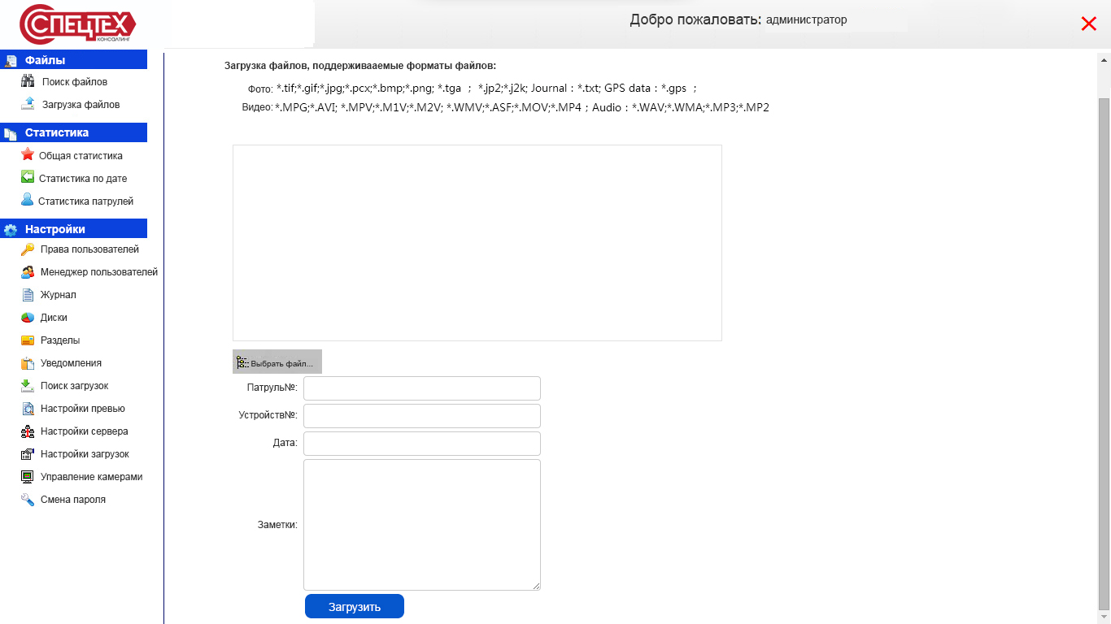Click the Выбрать файл... button
Screen dimensions: 1111x624
277,362
